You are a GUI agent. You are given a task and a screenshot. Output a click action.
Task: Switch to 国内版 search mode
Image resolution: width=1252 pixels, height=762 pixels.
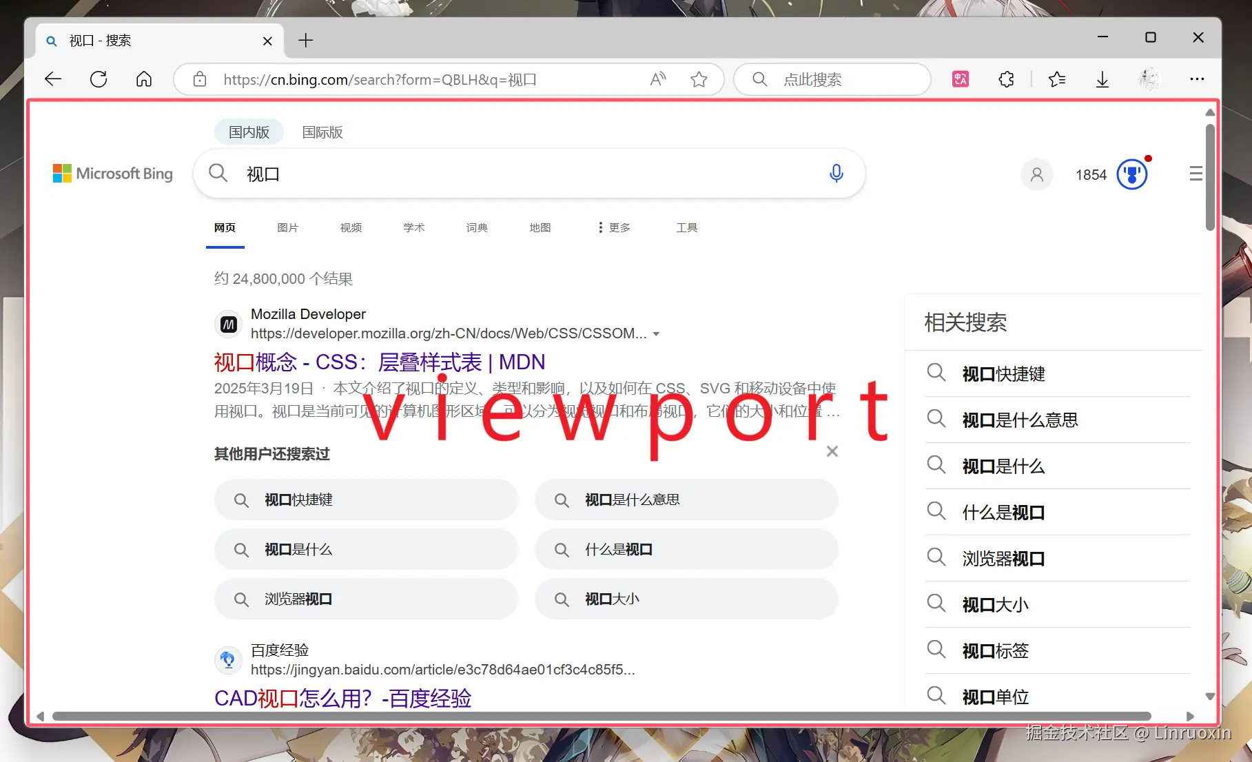pyautogui.click(x=249, y=132)
